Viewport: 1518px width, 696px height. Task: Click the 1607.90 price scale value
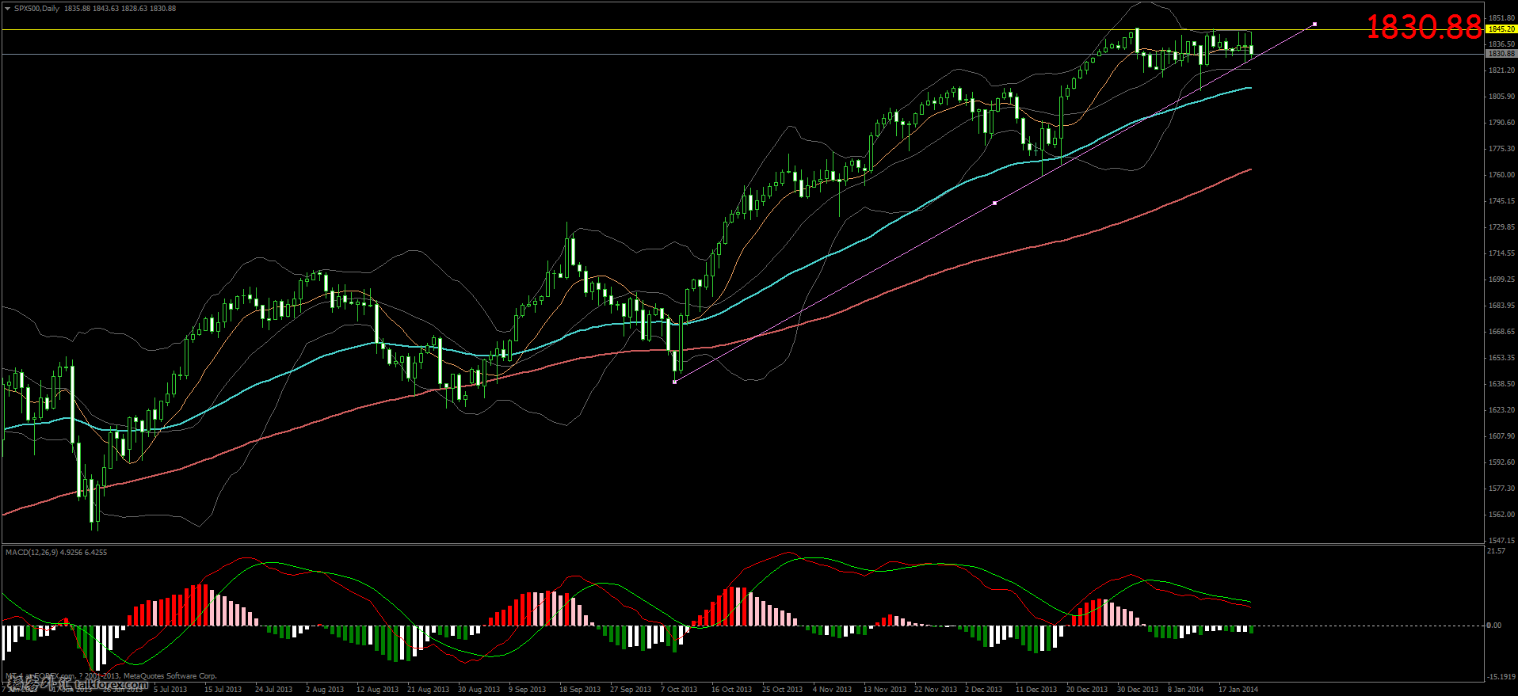coord(1501,436)
